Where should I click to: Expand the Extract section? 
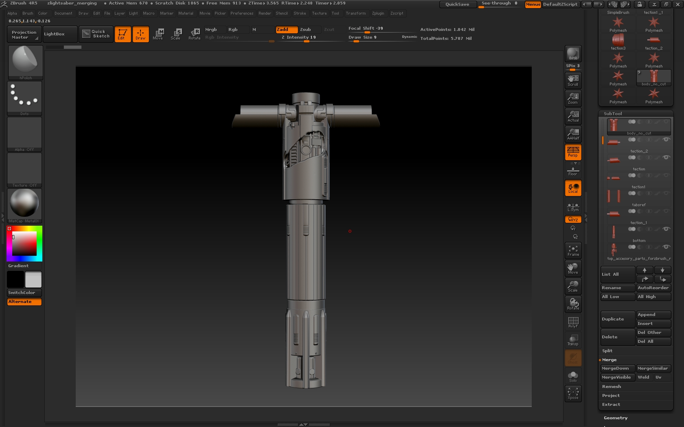pos(611,405)
